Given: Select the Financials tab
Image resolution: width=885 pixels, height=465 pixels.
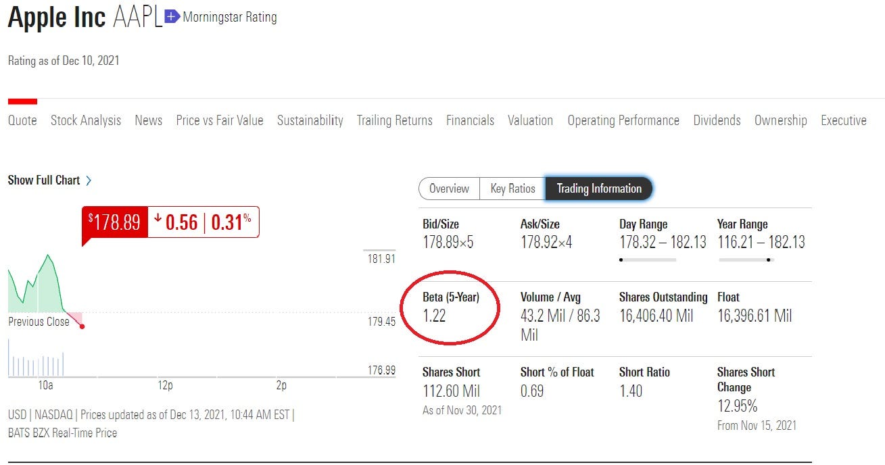Looking at the screenshot, I should coord(470,120).
